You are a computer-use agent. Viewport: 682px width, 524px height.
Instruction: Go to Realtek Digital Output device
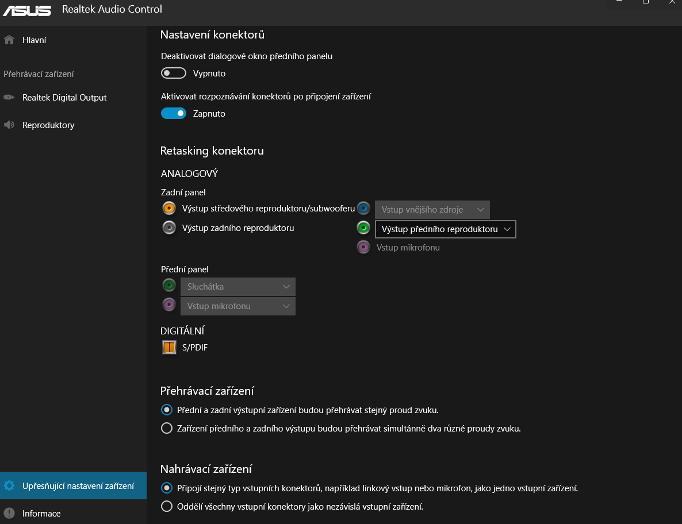64,98
